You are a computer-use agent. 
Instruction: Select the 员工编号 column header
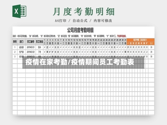(31, 42)
